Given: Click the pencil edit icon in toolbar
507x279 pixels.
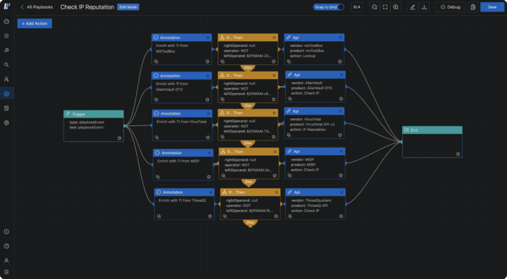Looking at the screenshot, I should click(x=413, y=7).
